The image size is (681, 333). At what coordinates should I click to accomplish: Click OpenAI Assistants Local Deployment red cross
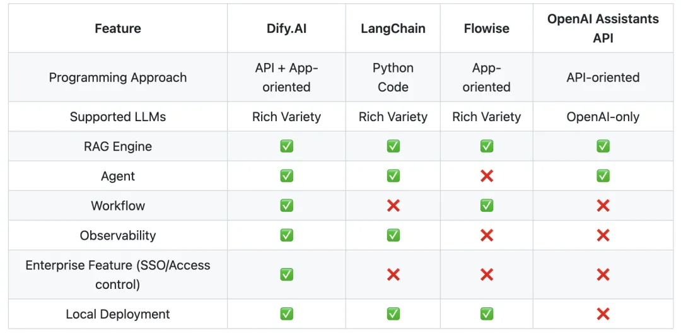pyautogui.click(x=603, y=314)
